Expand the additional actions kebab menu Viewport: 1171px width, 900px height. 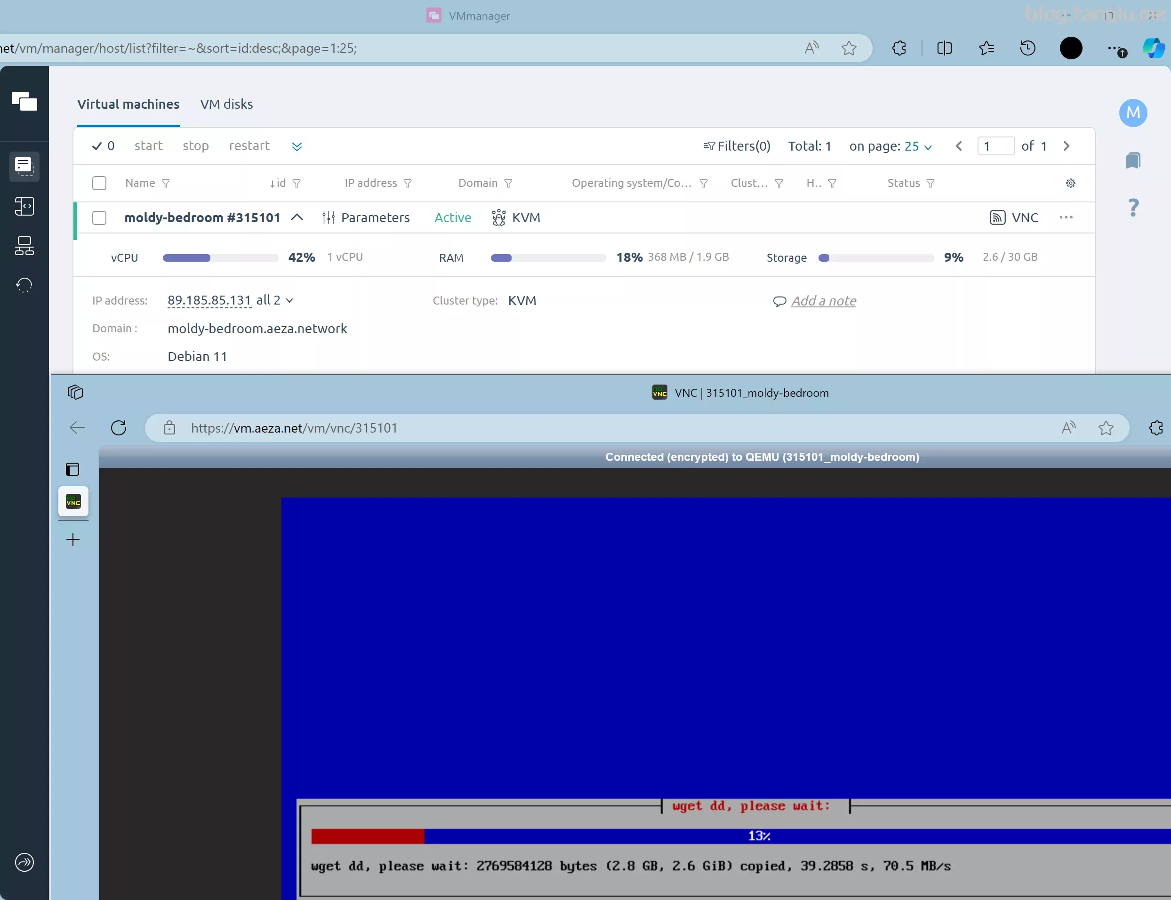(1066, 217)
